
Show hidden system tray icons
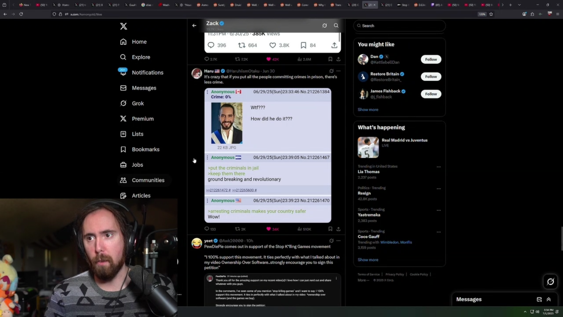point(525,312)
